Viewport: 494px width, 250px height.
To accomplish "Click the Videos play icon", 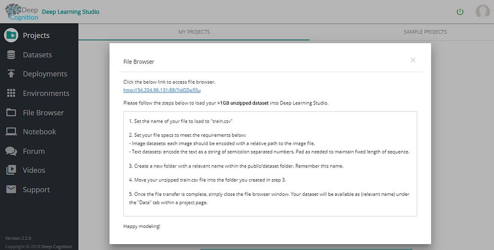I will pyautogui.click(x=11, y=170).
